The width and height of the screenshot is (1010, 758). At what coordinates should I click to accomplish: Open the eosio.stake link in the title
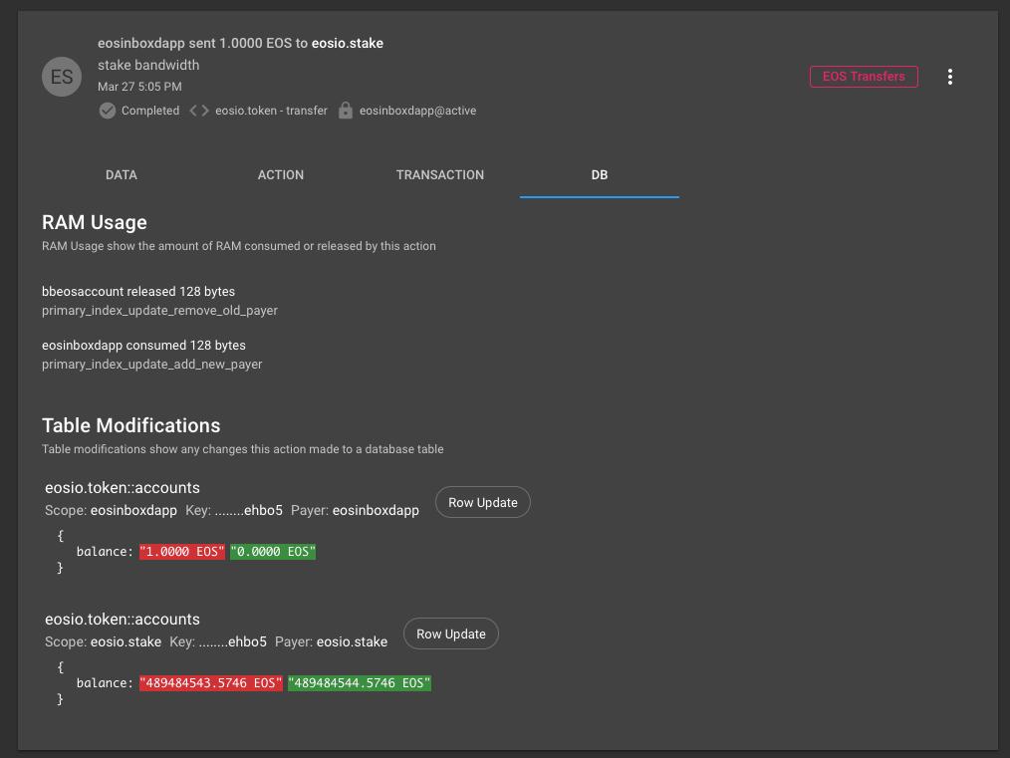click(348, 43)
